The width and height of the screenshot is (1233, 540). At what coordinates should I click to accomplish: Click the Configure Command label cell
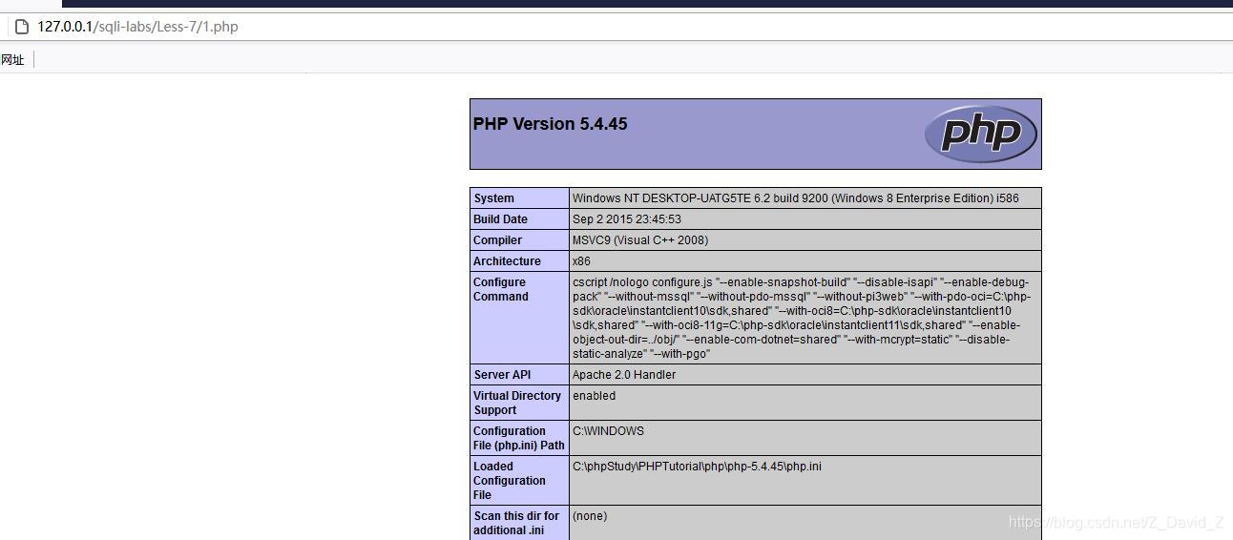point(520,318)
